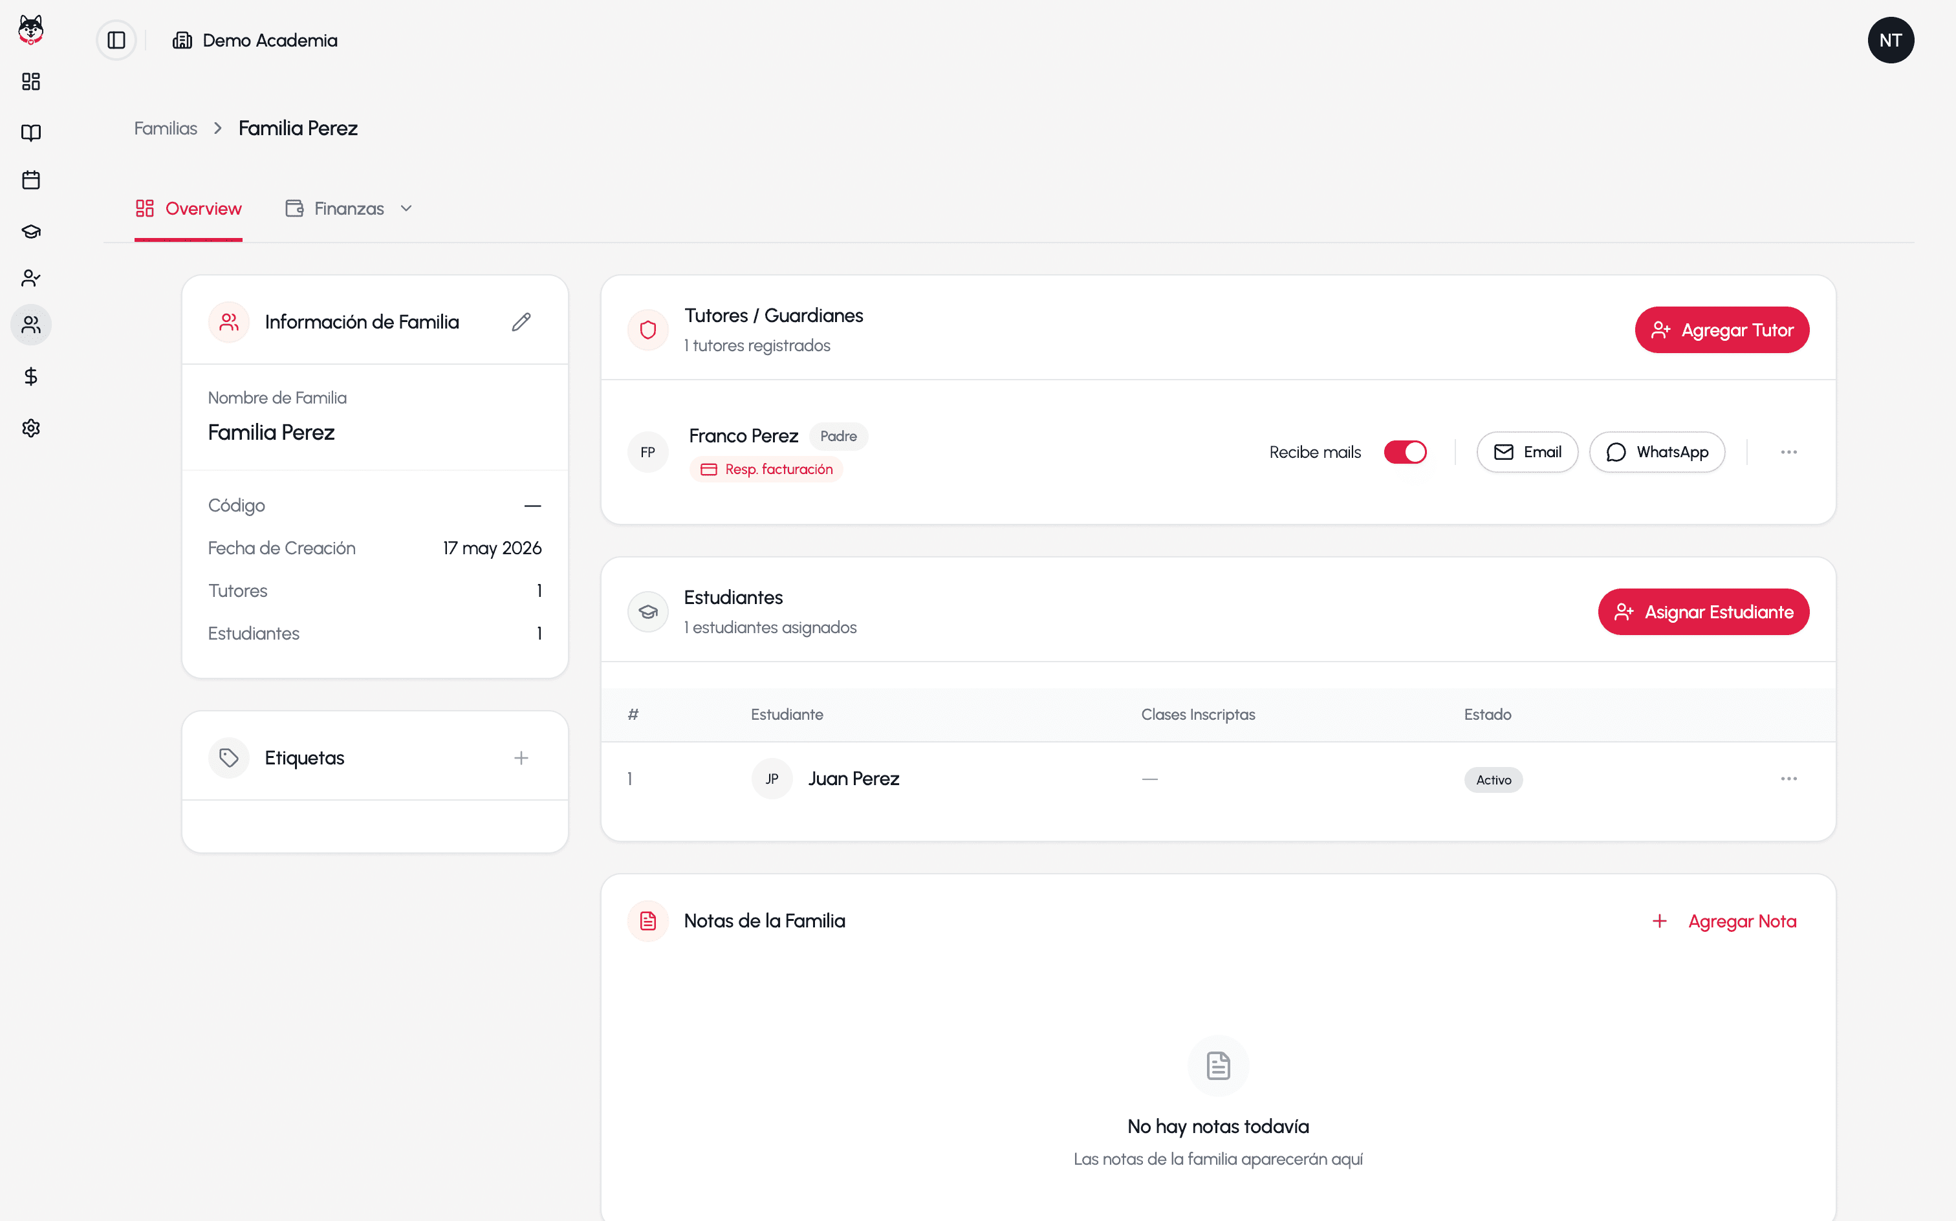Screen dimensions: 1956x1221
Task: Toggle the sidebar panel button
Action: click(x=116, y=40)
